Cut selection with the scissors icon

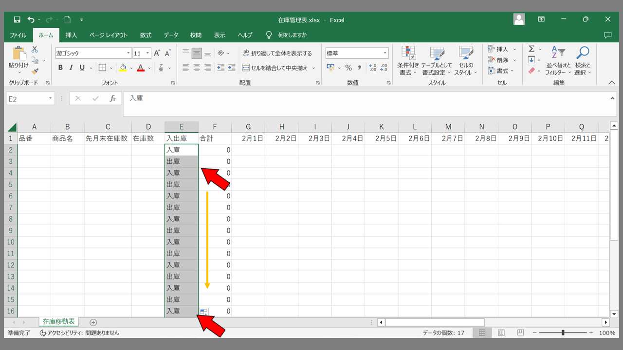coord(35,49)
